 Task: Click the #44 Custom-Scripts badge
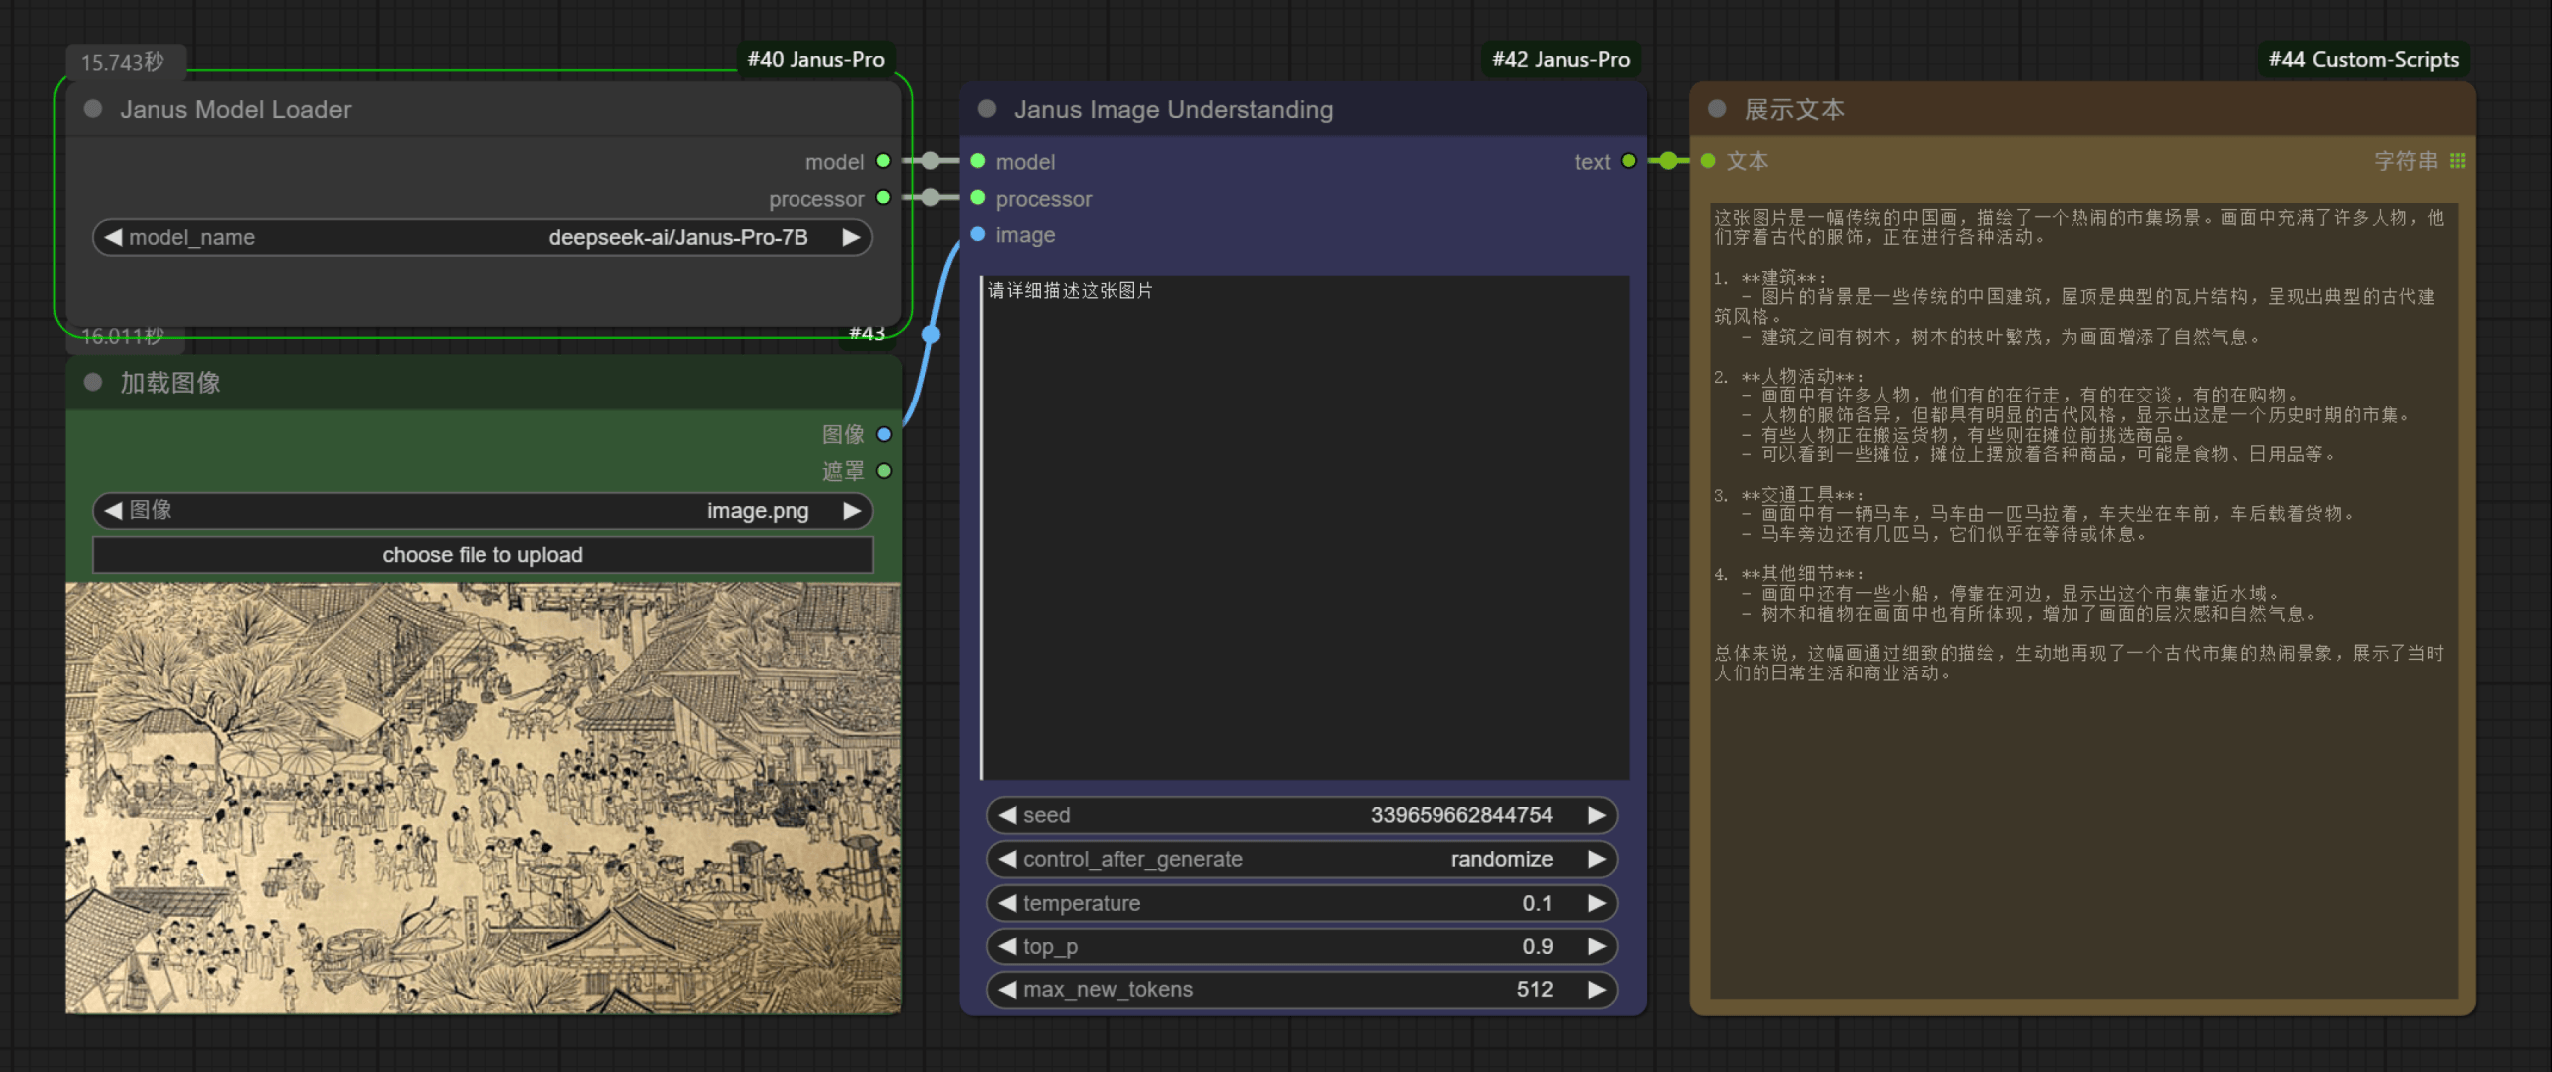(x=2365, y=60)
